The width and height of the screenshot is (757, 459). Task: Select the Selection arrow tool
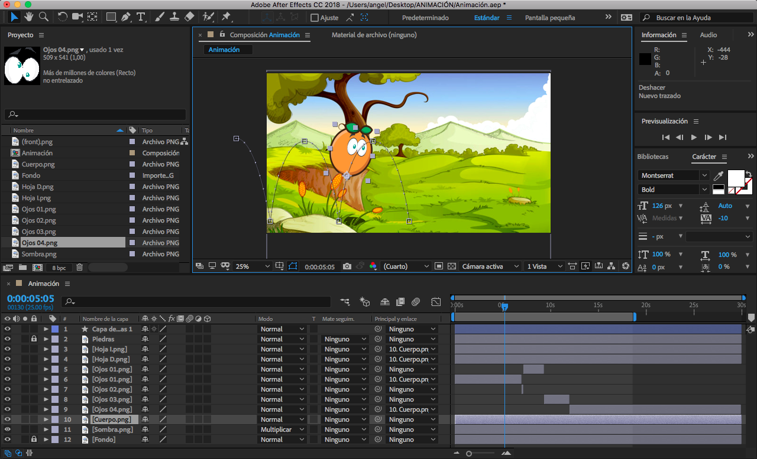click(x=14, y=17)
